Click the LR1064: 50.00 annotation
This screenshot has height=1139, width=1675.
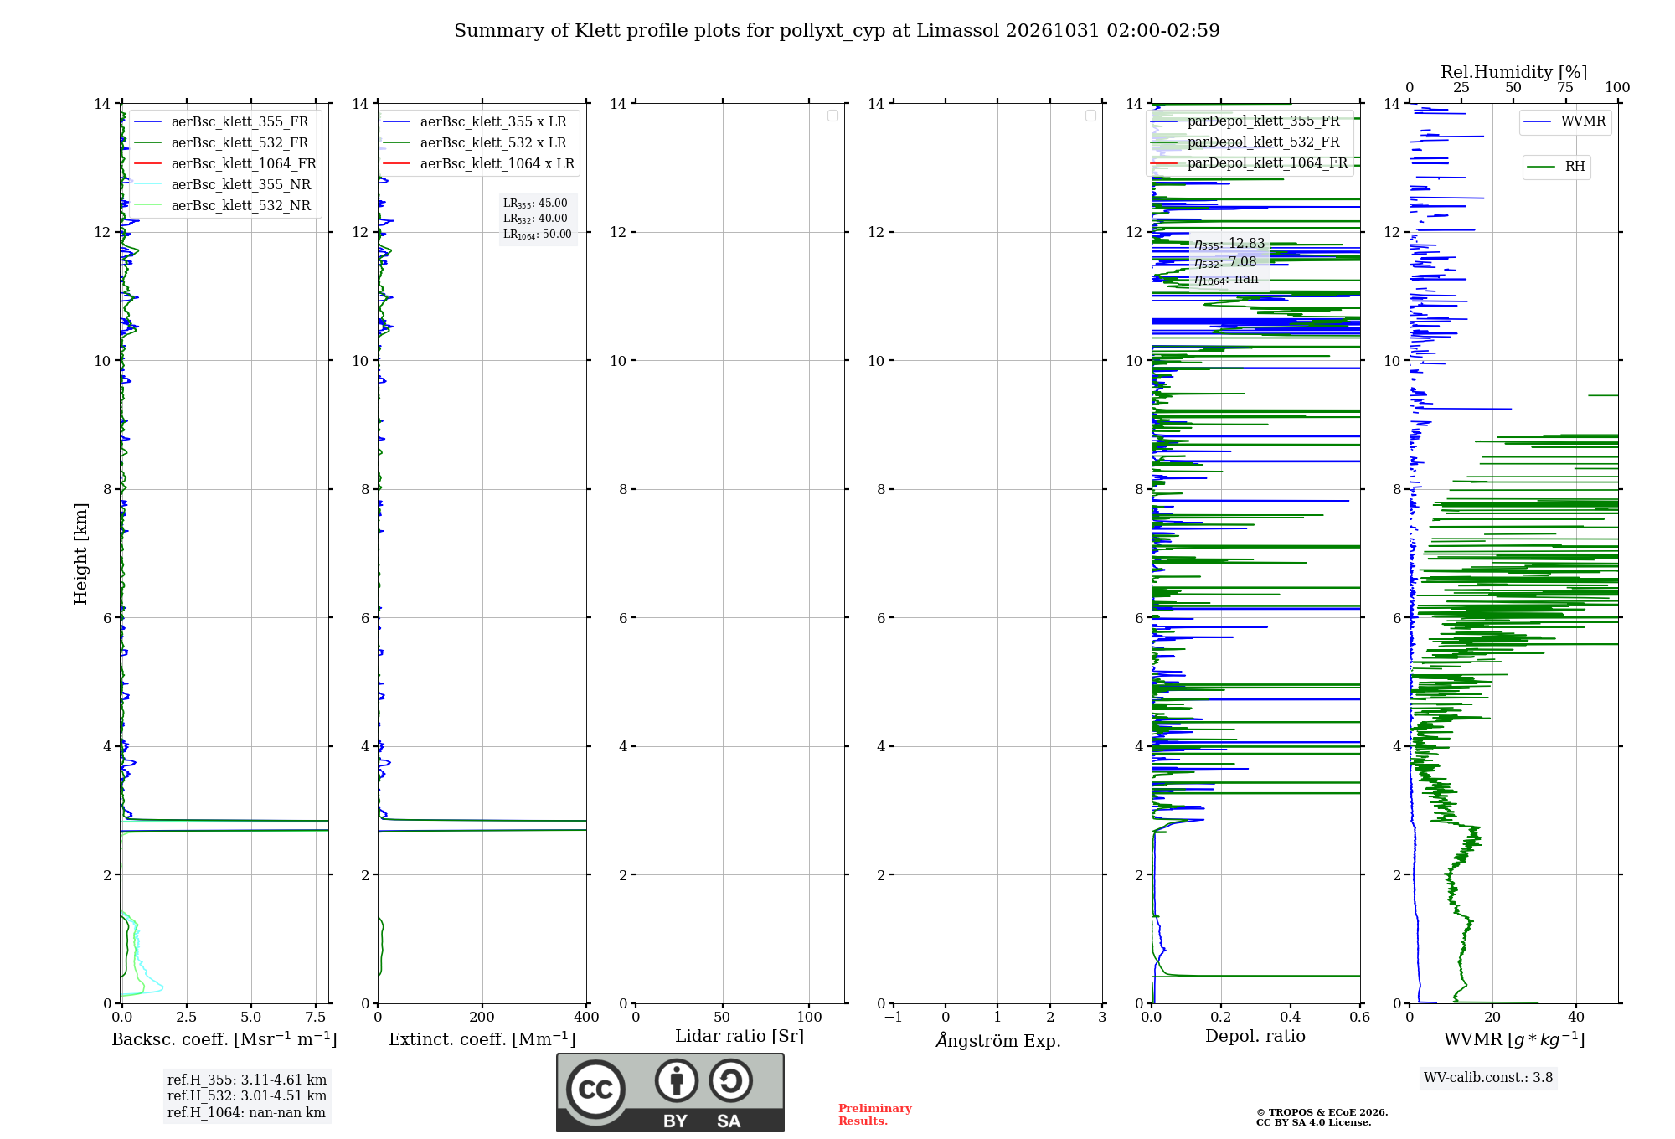[538, 234]
